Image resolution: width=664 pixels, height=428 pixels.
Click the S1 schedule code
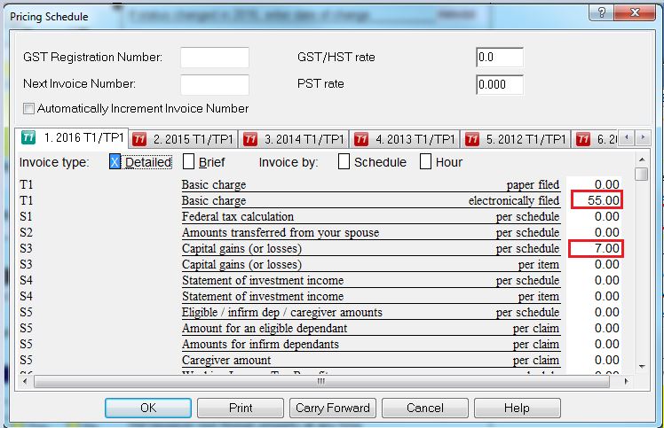coord(26,216)
